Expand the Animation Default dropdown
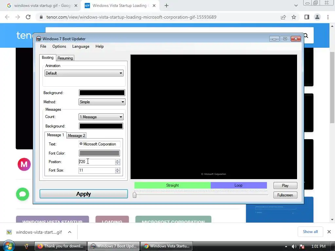This screenshot has width=335, height=251. pos(84,73)
